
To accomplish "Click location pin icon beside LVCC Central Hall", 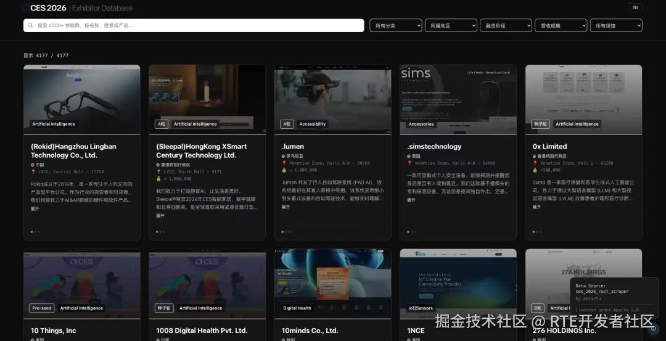I will [33, 171].
